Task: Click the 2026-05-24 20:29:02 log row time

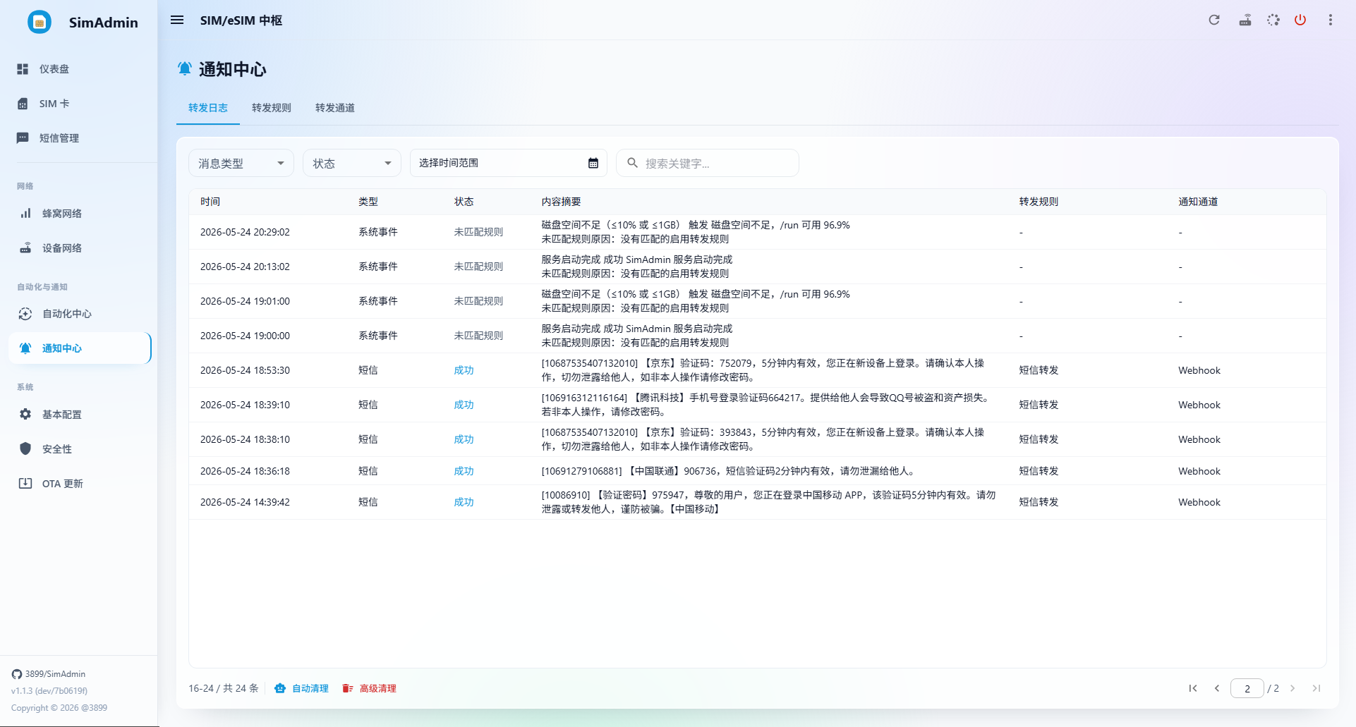Action: pyautogui.click(x=245, y=232)
